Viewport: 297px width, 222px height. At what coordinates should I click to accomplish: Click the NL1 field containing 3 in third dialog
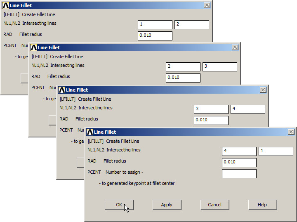211,109
